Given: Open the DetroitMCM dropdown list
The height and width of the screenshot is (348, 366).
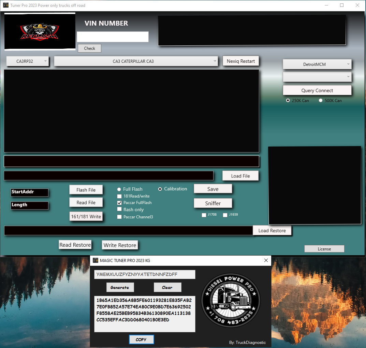Looking at the screenshot, I should [317, 64].
